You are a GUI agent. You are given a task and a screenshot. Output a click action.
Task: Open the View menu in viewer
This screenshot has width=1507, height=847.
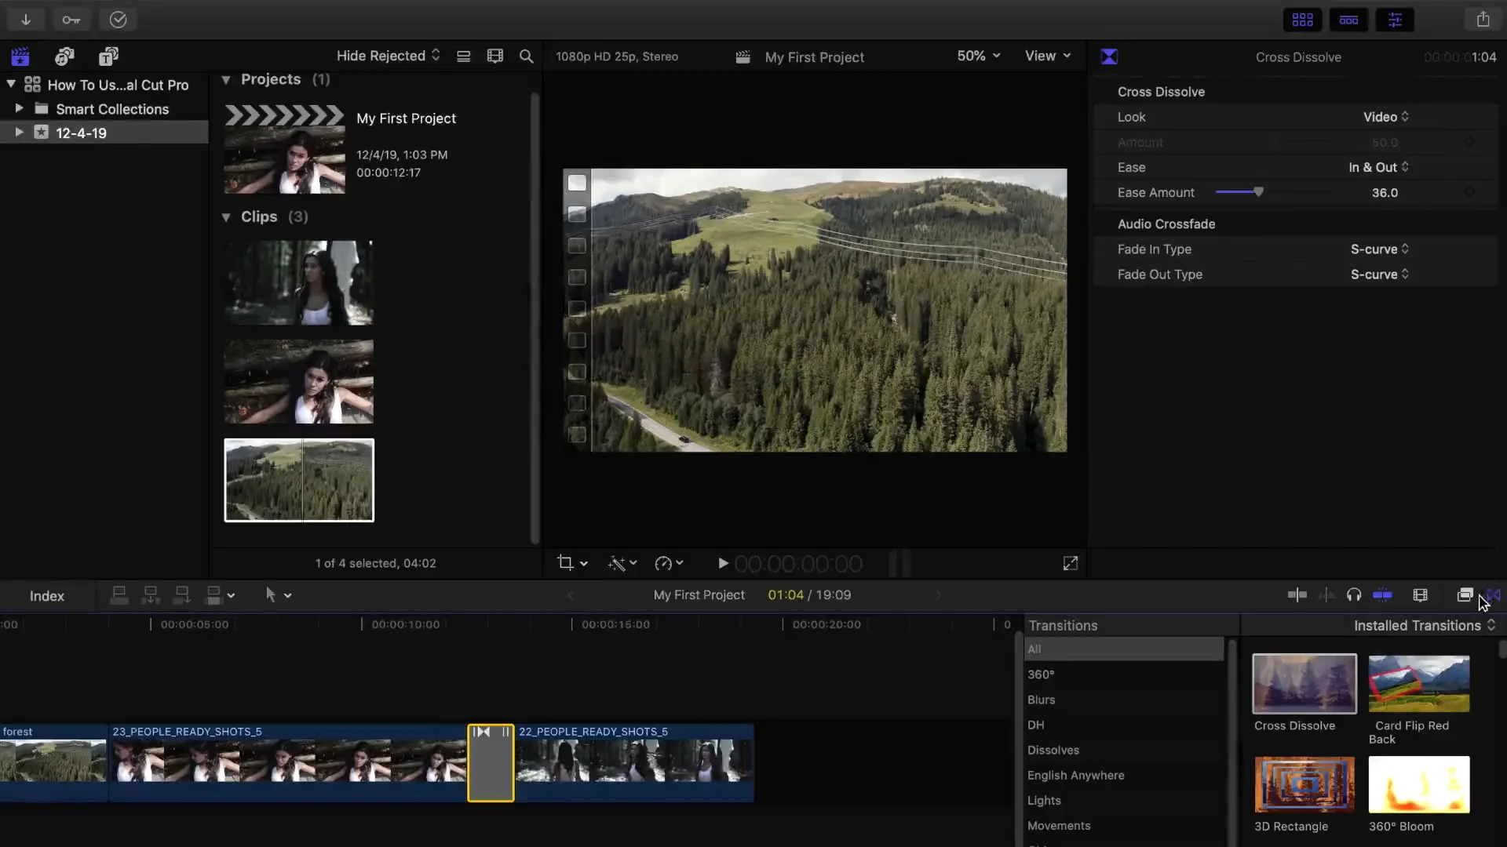point(1047,56)
